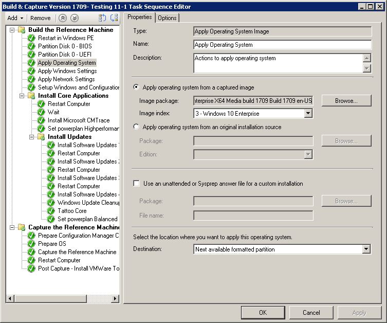Click green check icon beside Apply Windows Settings
Image resolution: width=387 pixels, height=323 pixels.
click(31, 71)
